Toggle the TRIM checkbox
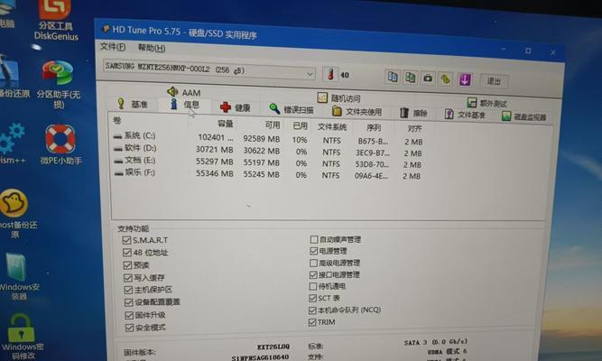This screenshot has height=361, width=602. [x=312, y=322]
